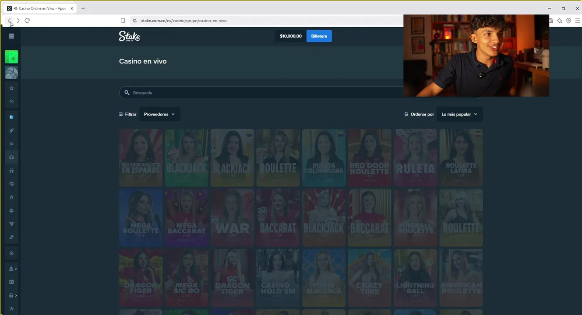The image size is (582, 315).
Task: Open Recent clock icon in sidebar
Action: [x=11, y=101]
